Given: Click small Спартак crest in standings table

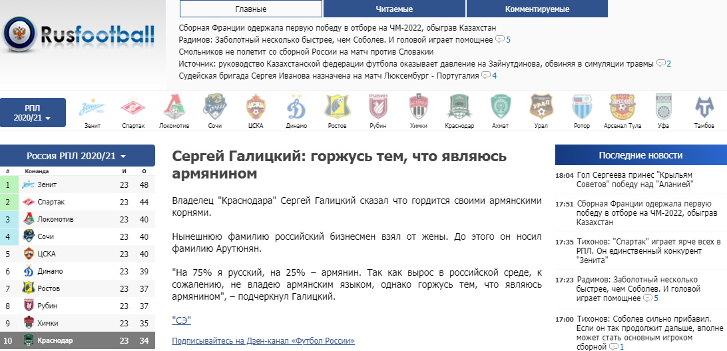Looking at the screenshot, I should click(28, 202).
